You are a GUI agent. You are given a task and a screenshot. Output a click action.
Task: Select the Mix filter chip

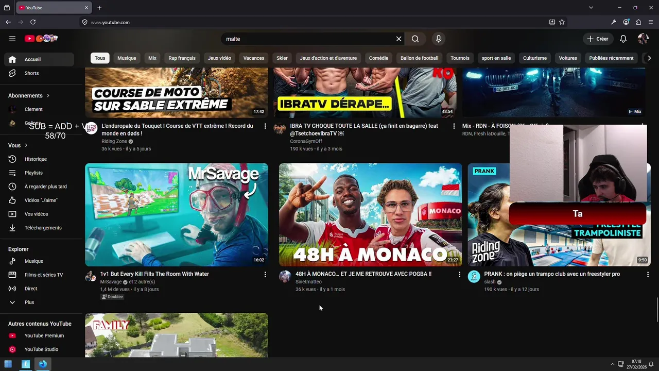(152, 58)
